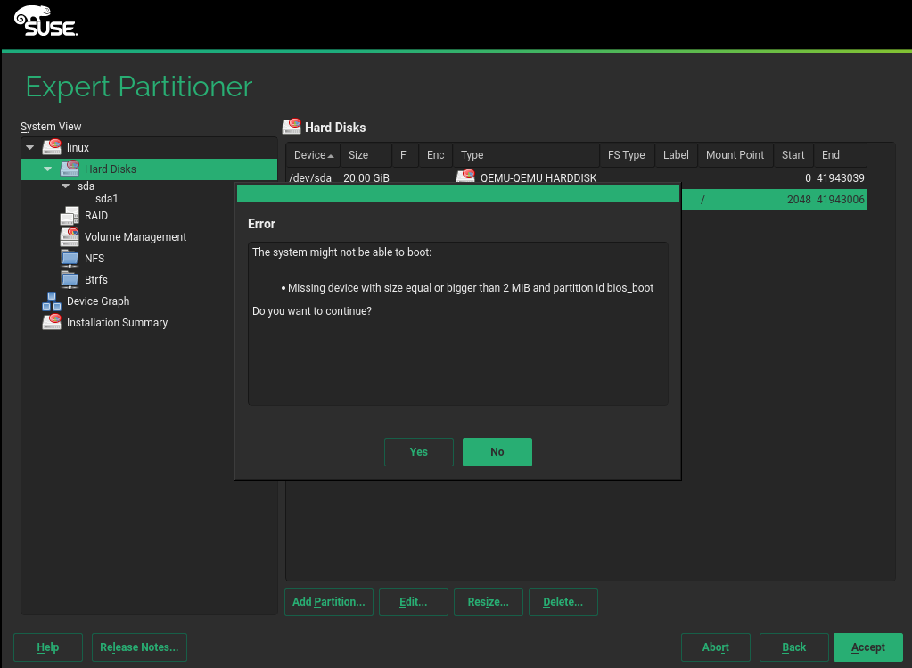912x668 pixels.
Task: Click the Volume Management icon
Action: point(70,237)
